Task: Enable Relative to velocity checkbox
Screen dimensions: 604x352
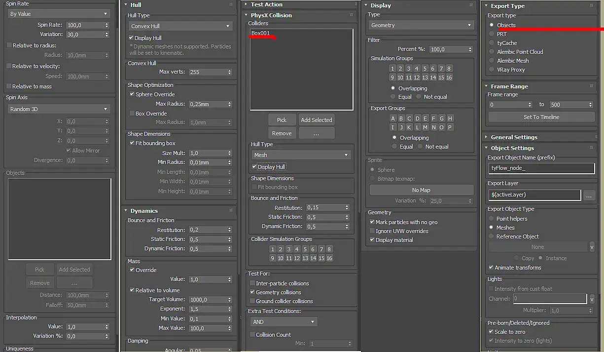Action: (9, 66)
